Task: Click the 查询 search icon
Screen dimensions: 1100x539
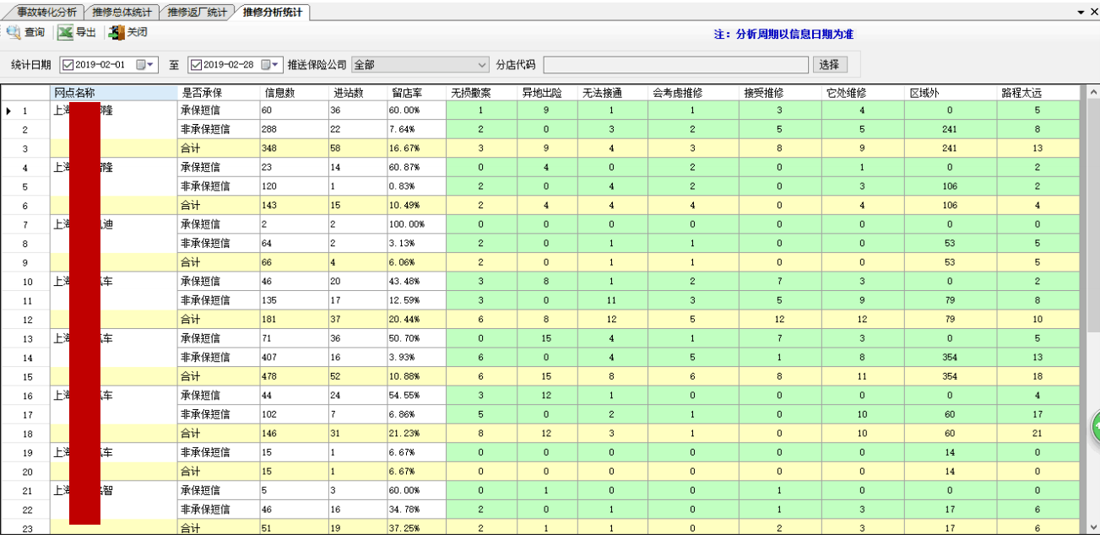Action: click(x=14, y=33)
